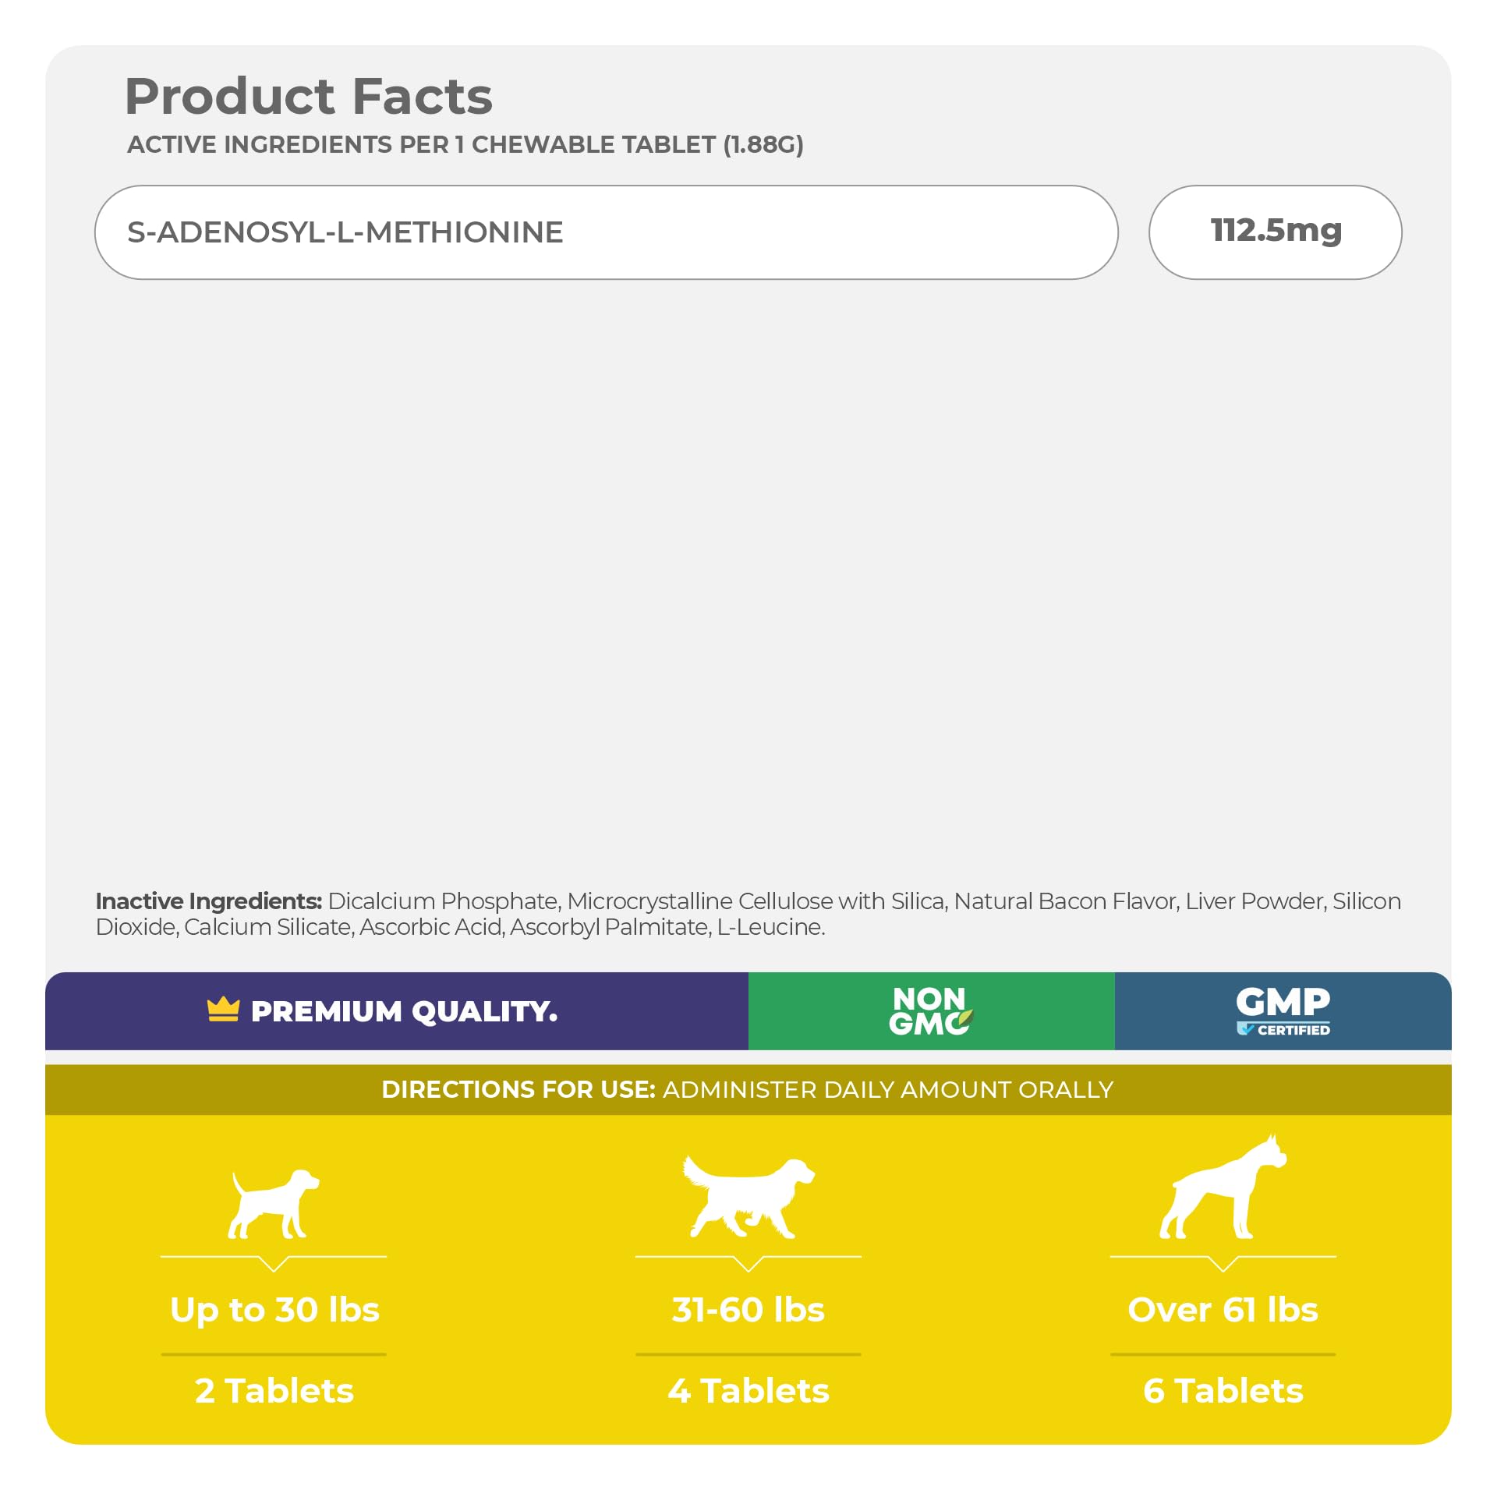Image resolution: width=1497 pixels, height=1497 pixels.
Task: Click the Premium Quality banner text
Action: click(x=404, y=1011)
